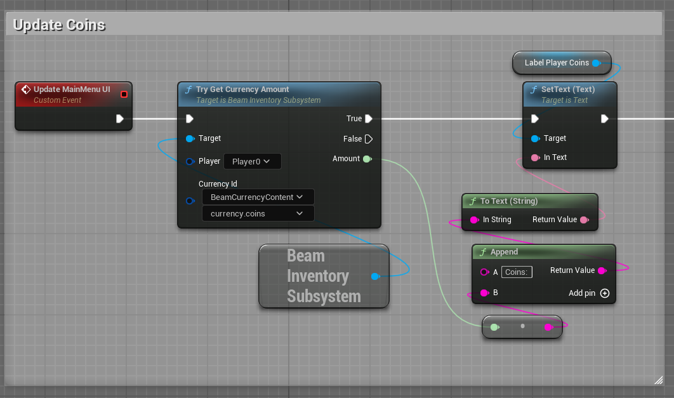Click the True execution output pin
Image resolution: width=674 pixels, height=398 pixels.
click(x=368, y=119)
